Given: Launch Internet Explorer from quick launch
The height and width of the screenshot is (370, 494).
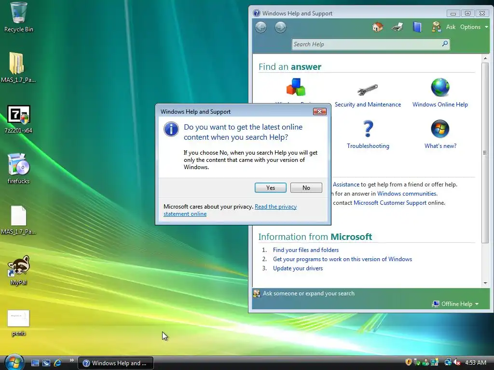Looking at the screenshot, I should [x=58, y=363].
